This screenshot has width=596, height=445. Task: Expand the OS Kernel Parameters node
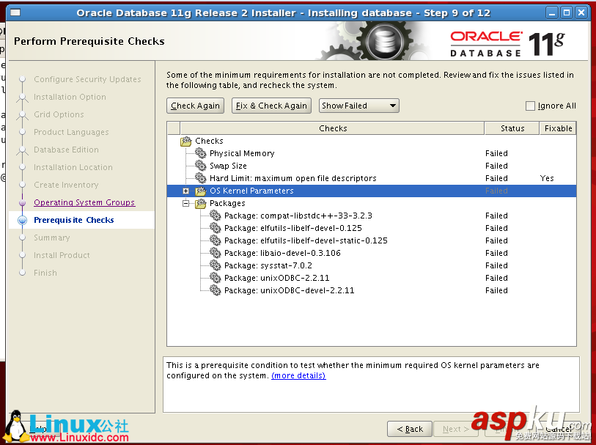[x=186, y=191]
